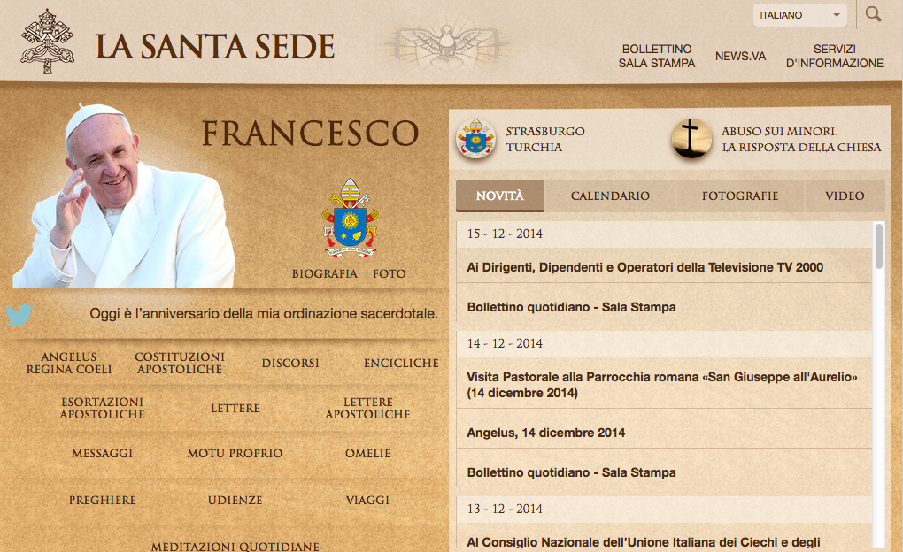Switch to the FOTOGRAFIE tab
903x552 pixels.
740,195
